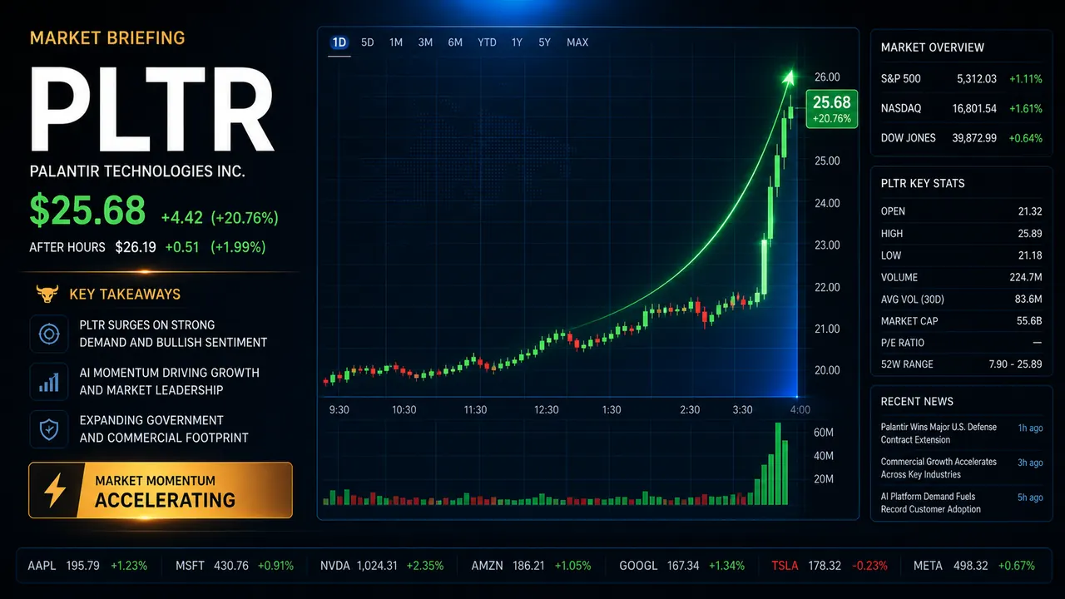1065x599 pixels.
Task: Open the Commercial Growth Accelerates news story
Action: coord(962,468)
